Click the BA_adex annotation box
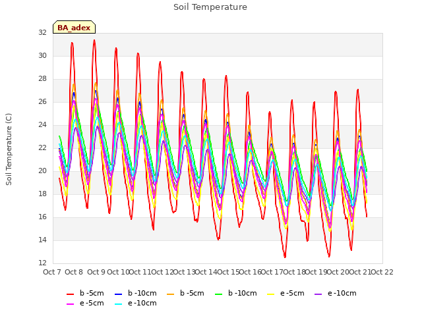Image resolution: width=422 pixels, height=316 pixels. 74,27
